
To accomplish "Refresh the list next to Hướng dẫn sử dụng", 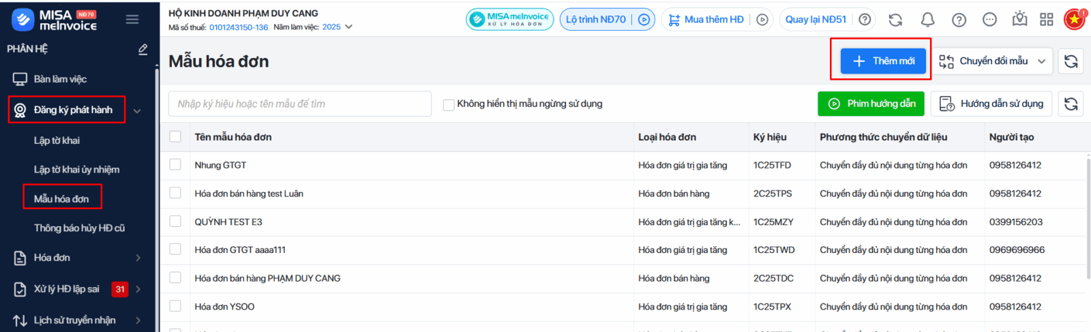I will (x=1071, y=104).
